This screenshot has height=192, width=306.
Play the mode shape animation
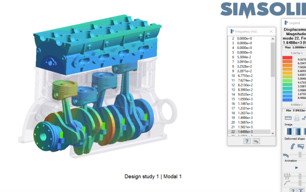click(x=297, y=168)
